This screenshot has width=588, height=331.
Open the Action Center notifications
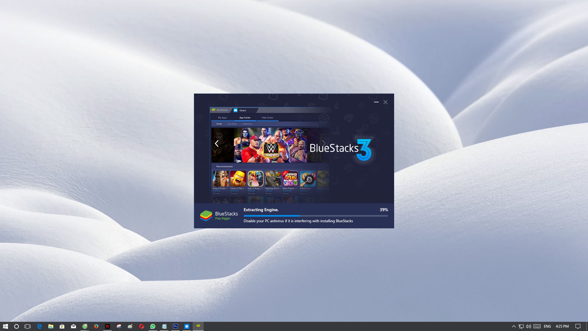click(578, 326)
